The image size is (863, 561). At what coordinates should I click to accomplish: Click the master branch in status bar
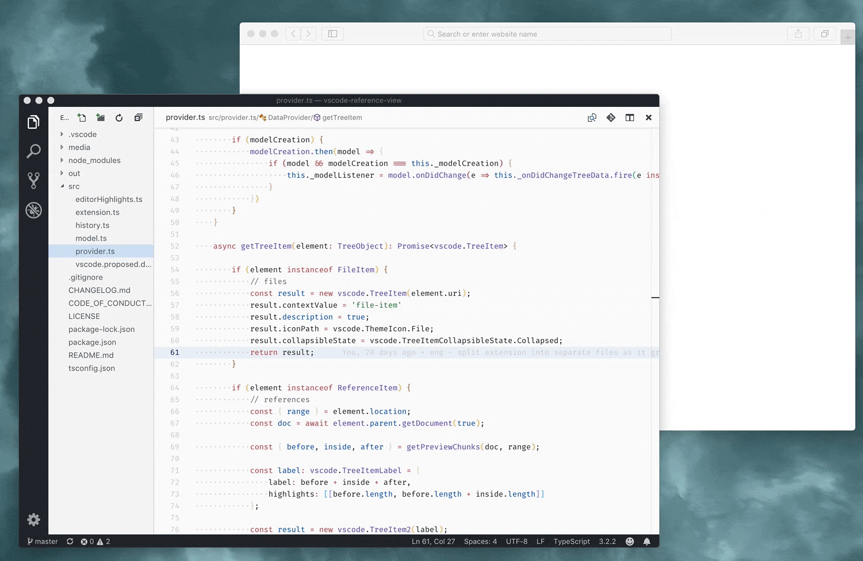[x=43, y=542]
